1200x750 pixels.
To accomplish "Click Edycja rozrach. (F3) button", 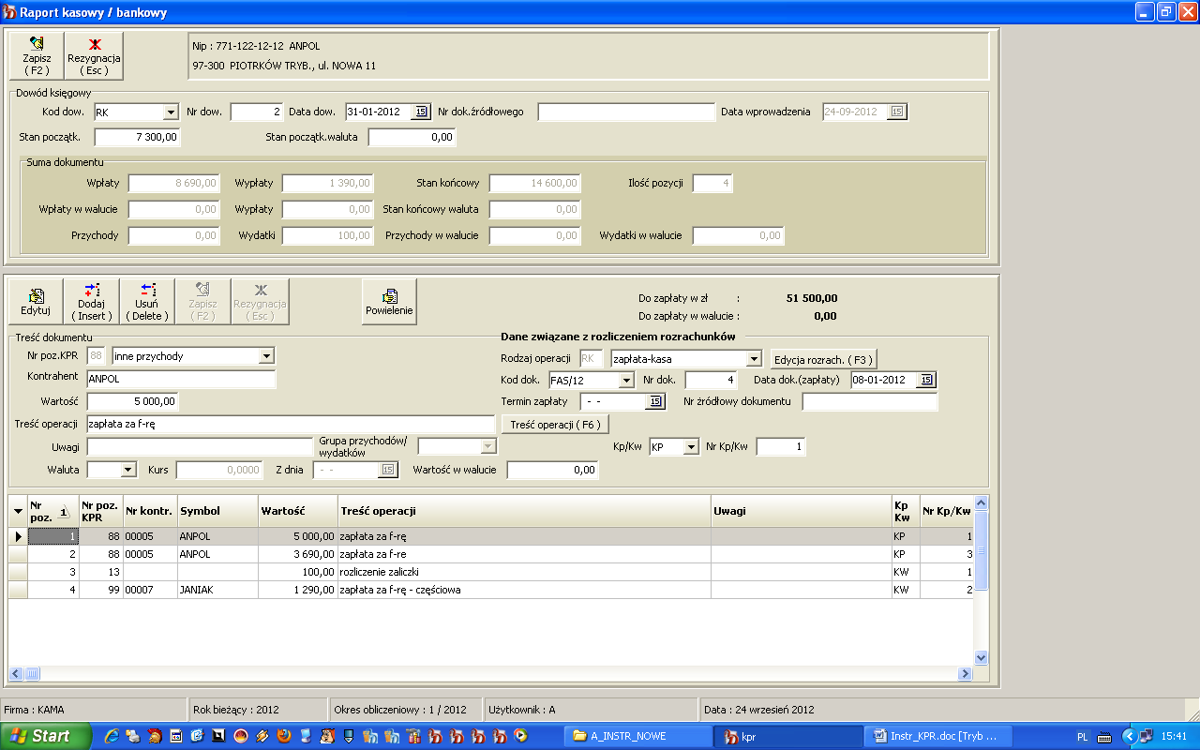I will [x=823, y=359].
